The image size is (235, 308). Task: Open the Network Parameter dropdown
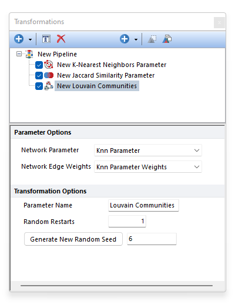(x=148, y=150)
